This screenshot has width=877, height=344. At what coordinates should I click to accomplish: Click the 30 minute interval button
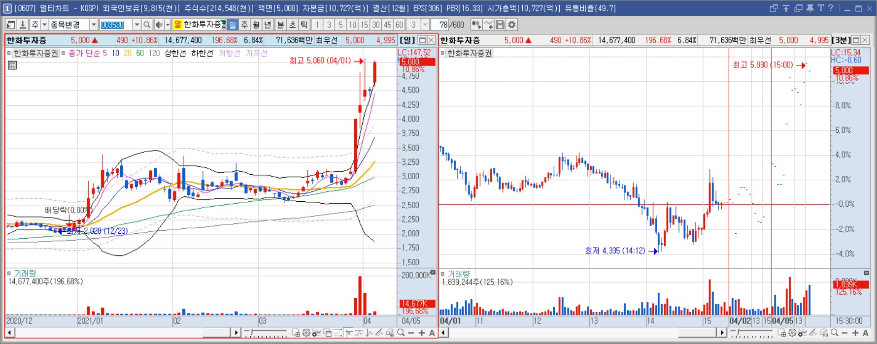click(x=376, y=25)
